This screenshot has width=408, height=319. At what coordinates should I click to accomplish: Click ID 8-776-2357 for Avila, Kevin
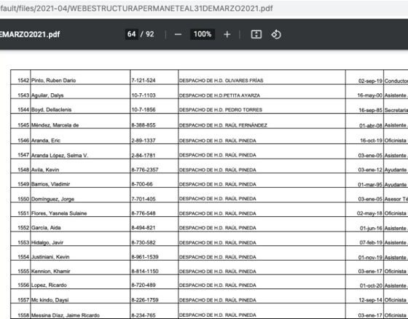click(145, 170)
